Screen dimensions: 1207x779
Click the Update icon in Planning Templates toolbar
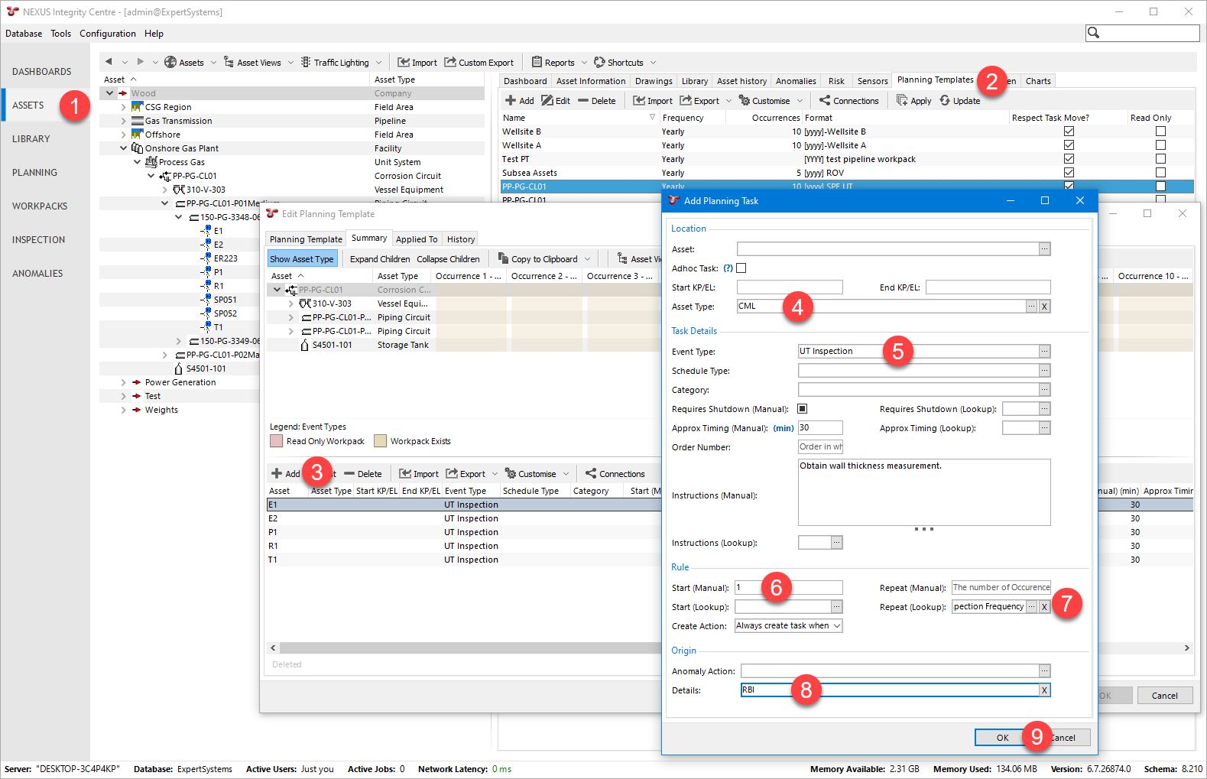(x=946, y=101)
